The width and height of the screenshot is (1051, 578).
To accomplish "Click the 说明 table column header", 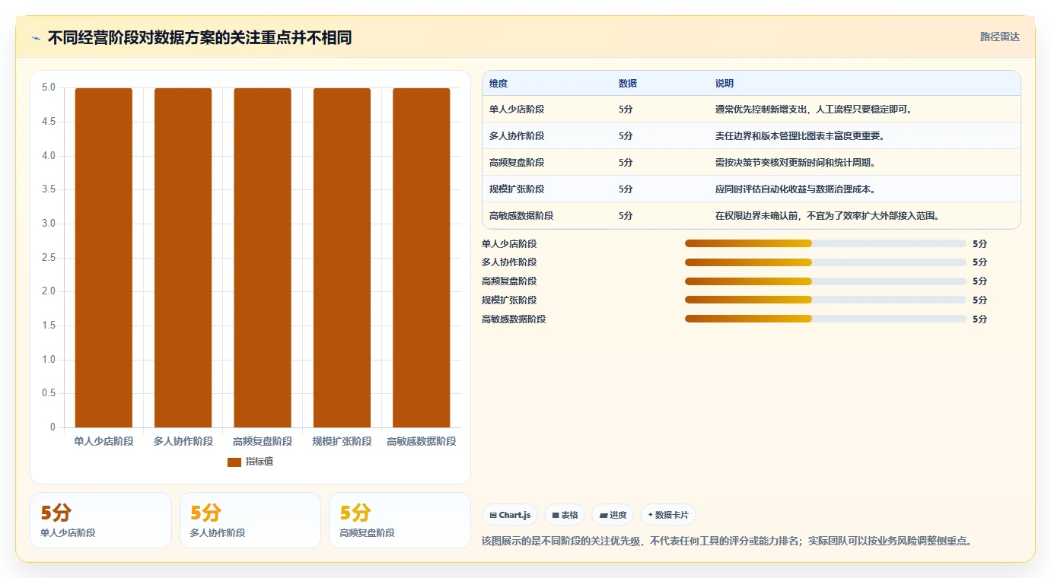I will pyautogui.click(x=725, y=83).
